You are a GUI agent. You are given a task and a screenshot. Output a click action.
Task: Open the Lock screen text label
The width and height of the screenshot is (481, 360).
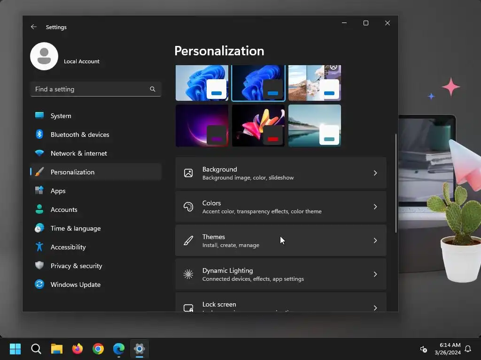tap(219, 304)
